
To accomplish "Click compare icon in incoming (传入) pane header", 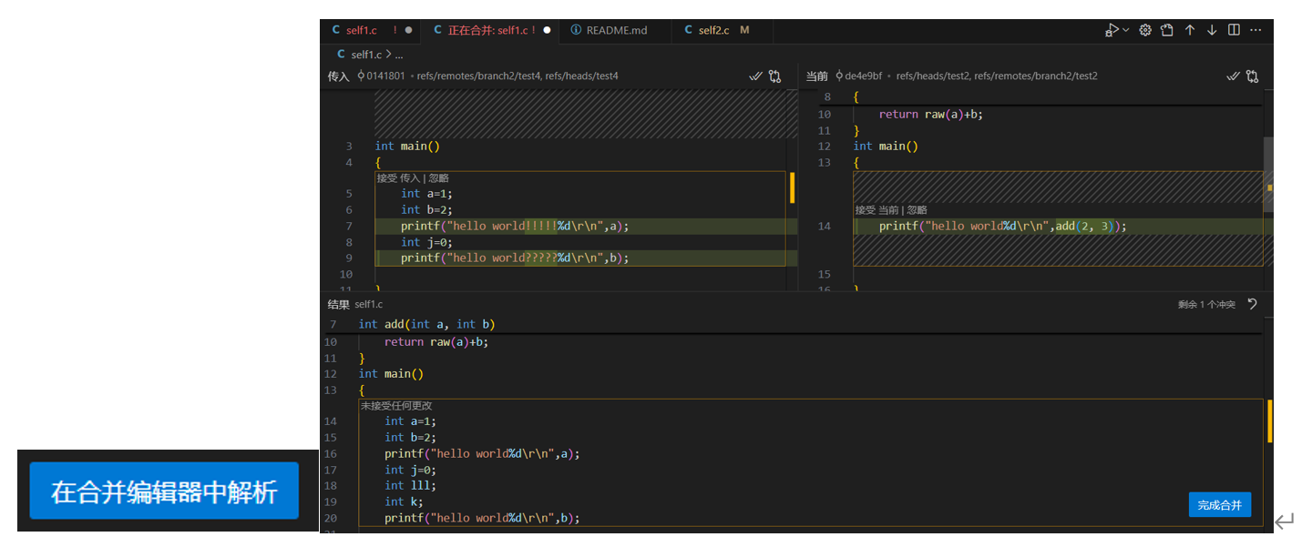I will (775, 76).
